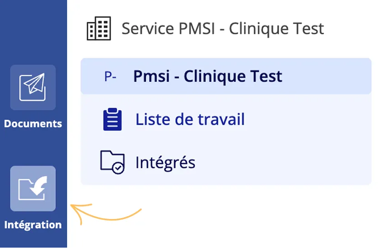Click the blue sidebar above Documents
The width and height of the screenshot is (384, 249).
pyautogui.click(x=33, y=32)
